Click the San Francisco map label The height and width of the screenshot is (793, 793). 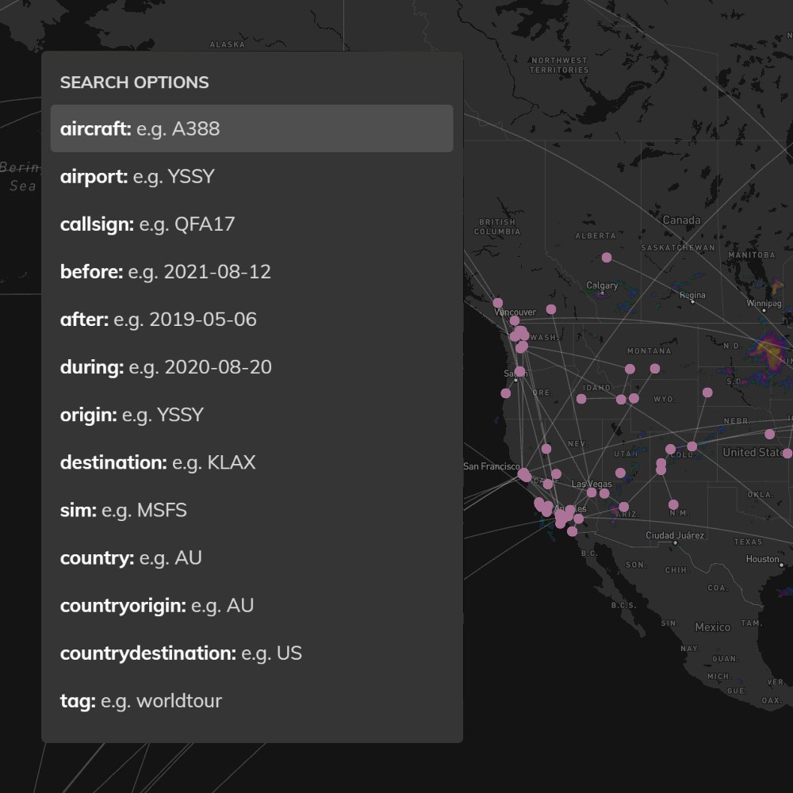pos(491,466)
